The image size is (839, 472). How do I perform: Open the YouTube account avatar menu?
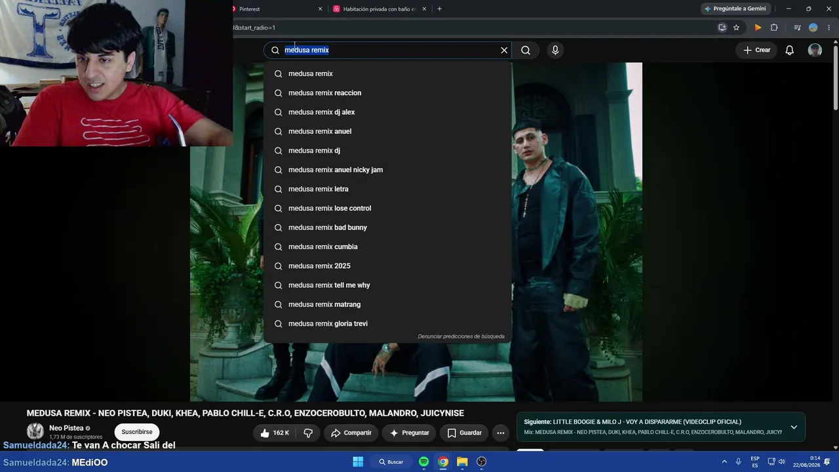coord(815,50)
